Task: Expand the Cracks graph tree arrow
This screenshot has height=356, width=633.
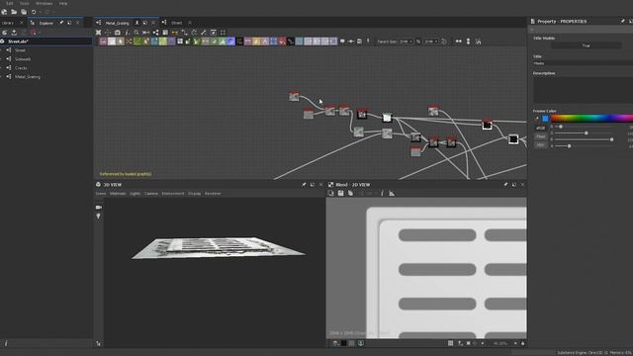Action: [x=1, y=68]
